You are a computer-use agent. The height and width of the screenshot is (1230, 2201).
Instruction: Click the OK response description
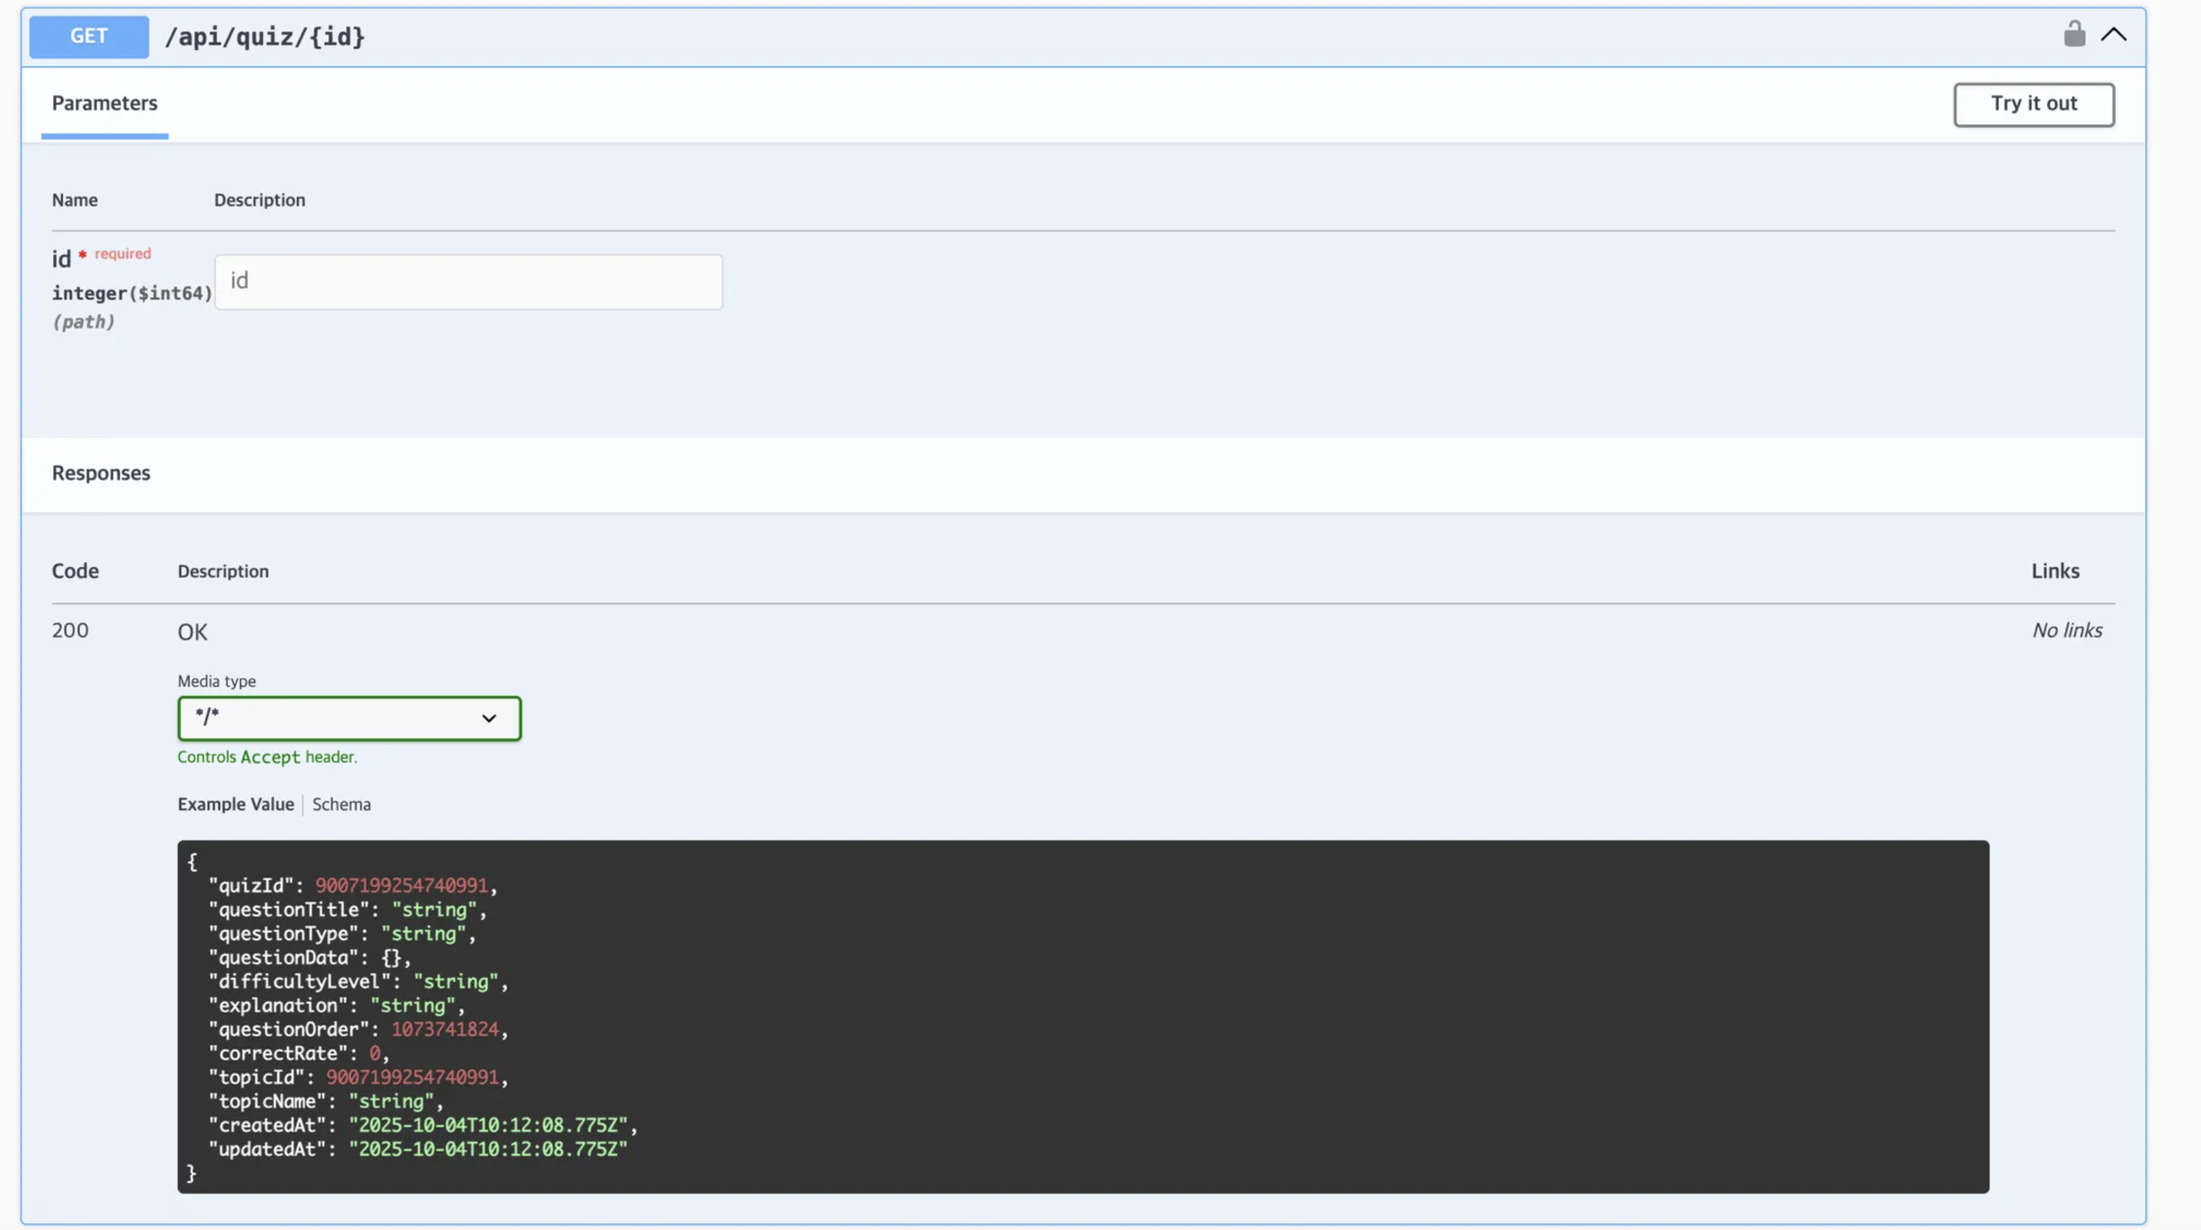pos(192,632)
